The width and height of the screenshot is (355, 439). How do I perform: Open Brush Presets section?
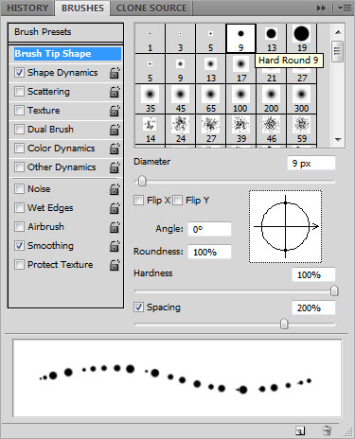(x=65, y=32)
